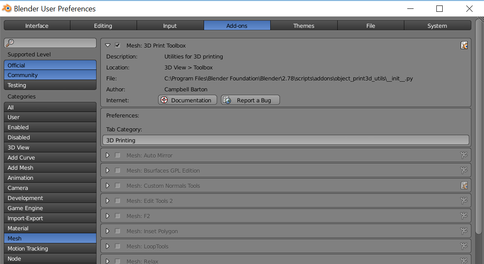Viewport: 484px width, 264px height.
Task: Expand the Auto Mirror add-on details
Action: (x=108, y=155)
